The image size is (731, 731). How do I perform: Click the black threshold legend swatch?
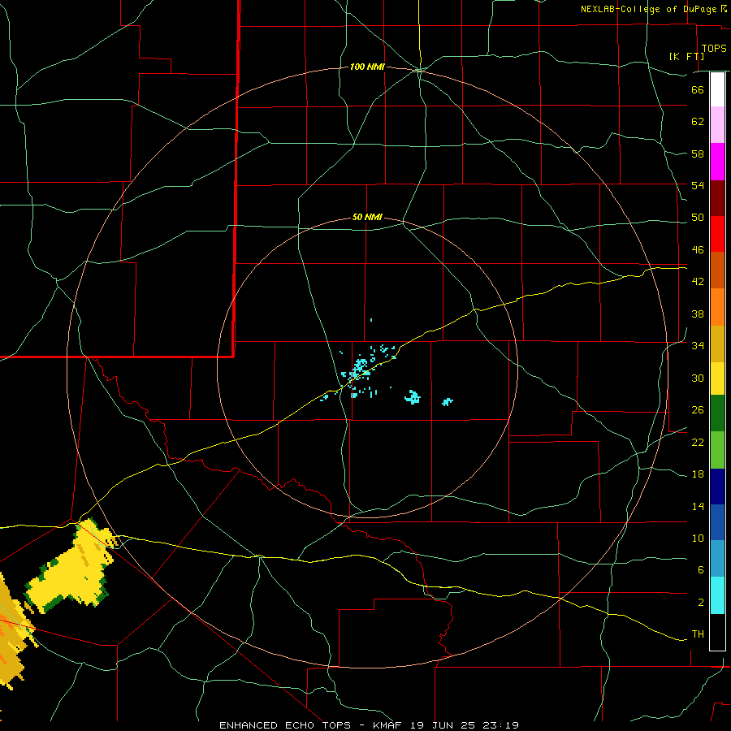[717, 632]
